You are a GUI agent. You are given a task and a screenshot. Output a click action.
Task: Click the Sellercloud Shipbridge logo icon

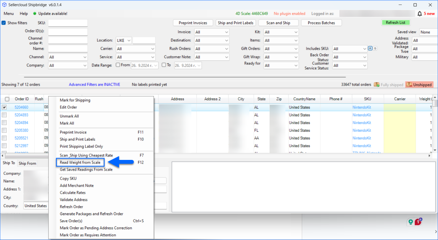click(4, 5)
